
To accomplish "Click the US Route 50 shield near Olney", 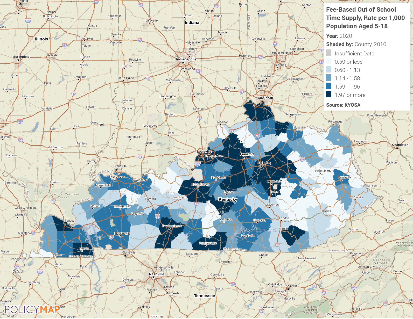I will tap(101, 125).
